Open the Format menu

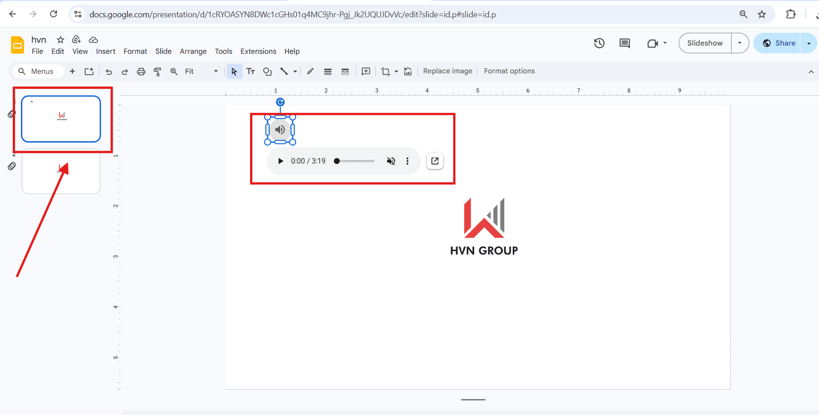coord(135,51)
